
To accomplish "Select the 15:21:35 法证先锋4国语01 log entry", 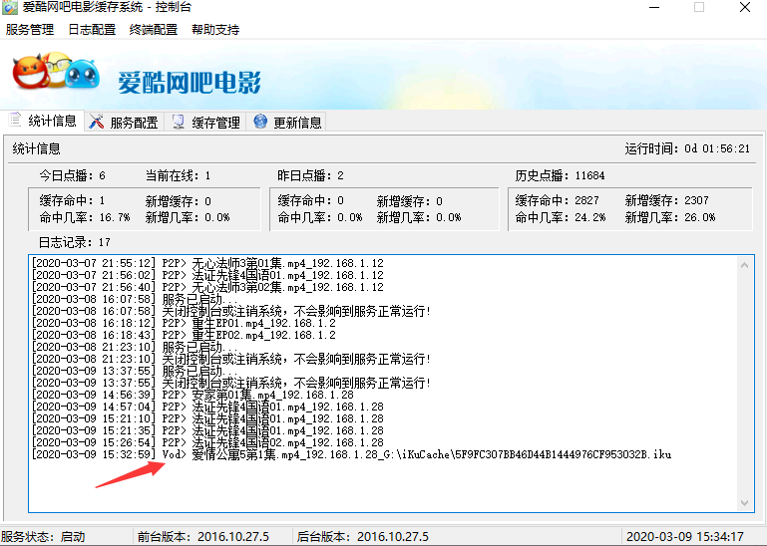I will (207, 430).
